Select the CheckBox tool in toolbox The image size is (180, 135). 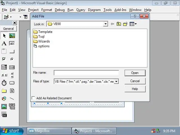[x=4, y=59]
